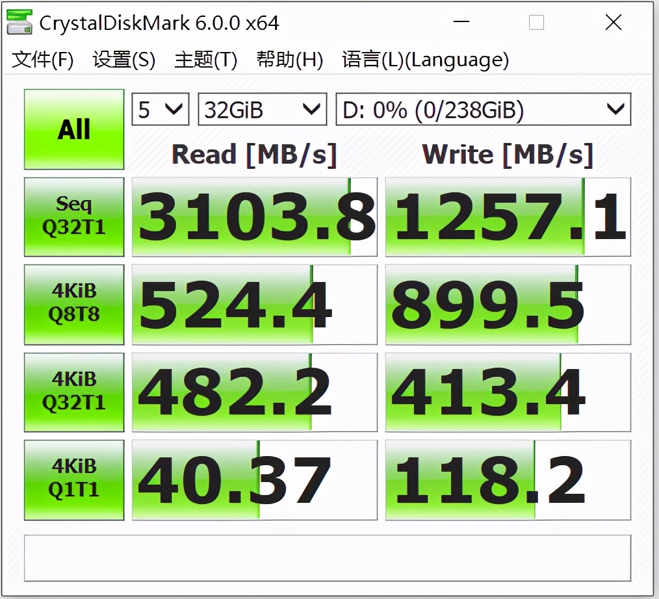This screenshot has width=659, height=599.
Task: Open the test size dropdown showing 32GiB
Action: coord(262,109)
